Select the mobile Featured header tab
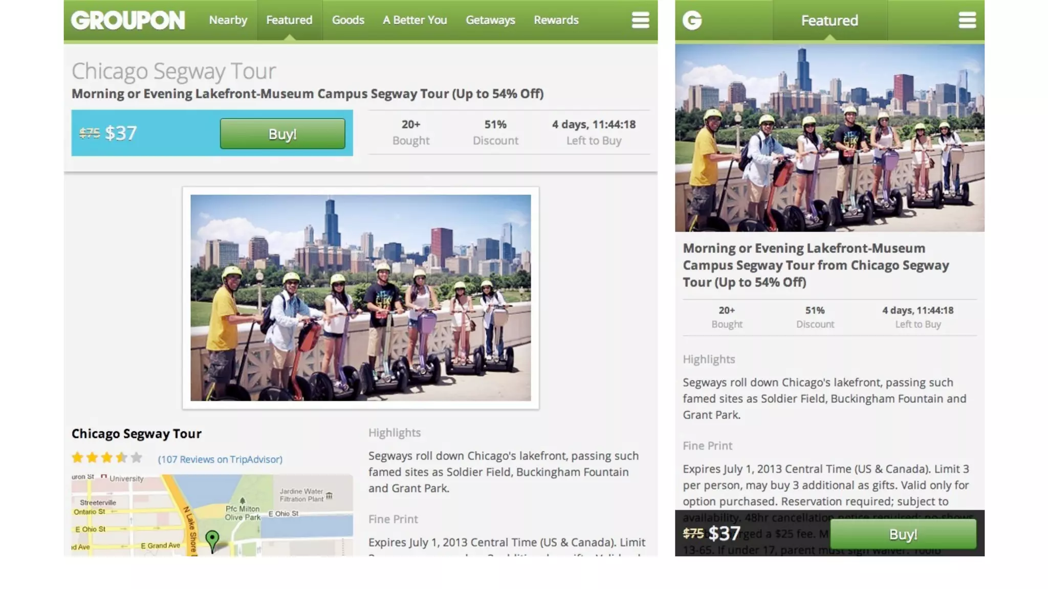1048x589 pixels. (829, 20)
